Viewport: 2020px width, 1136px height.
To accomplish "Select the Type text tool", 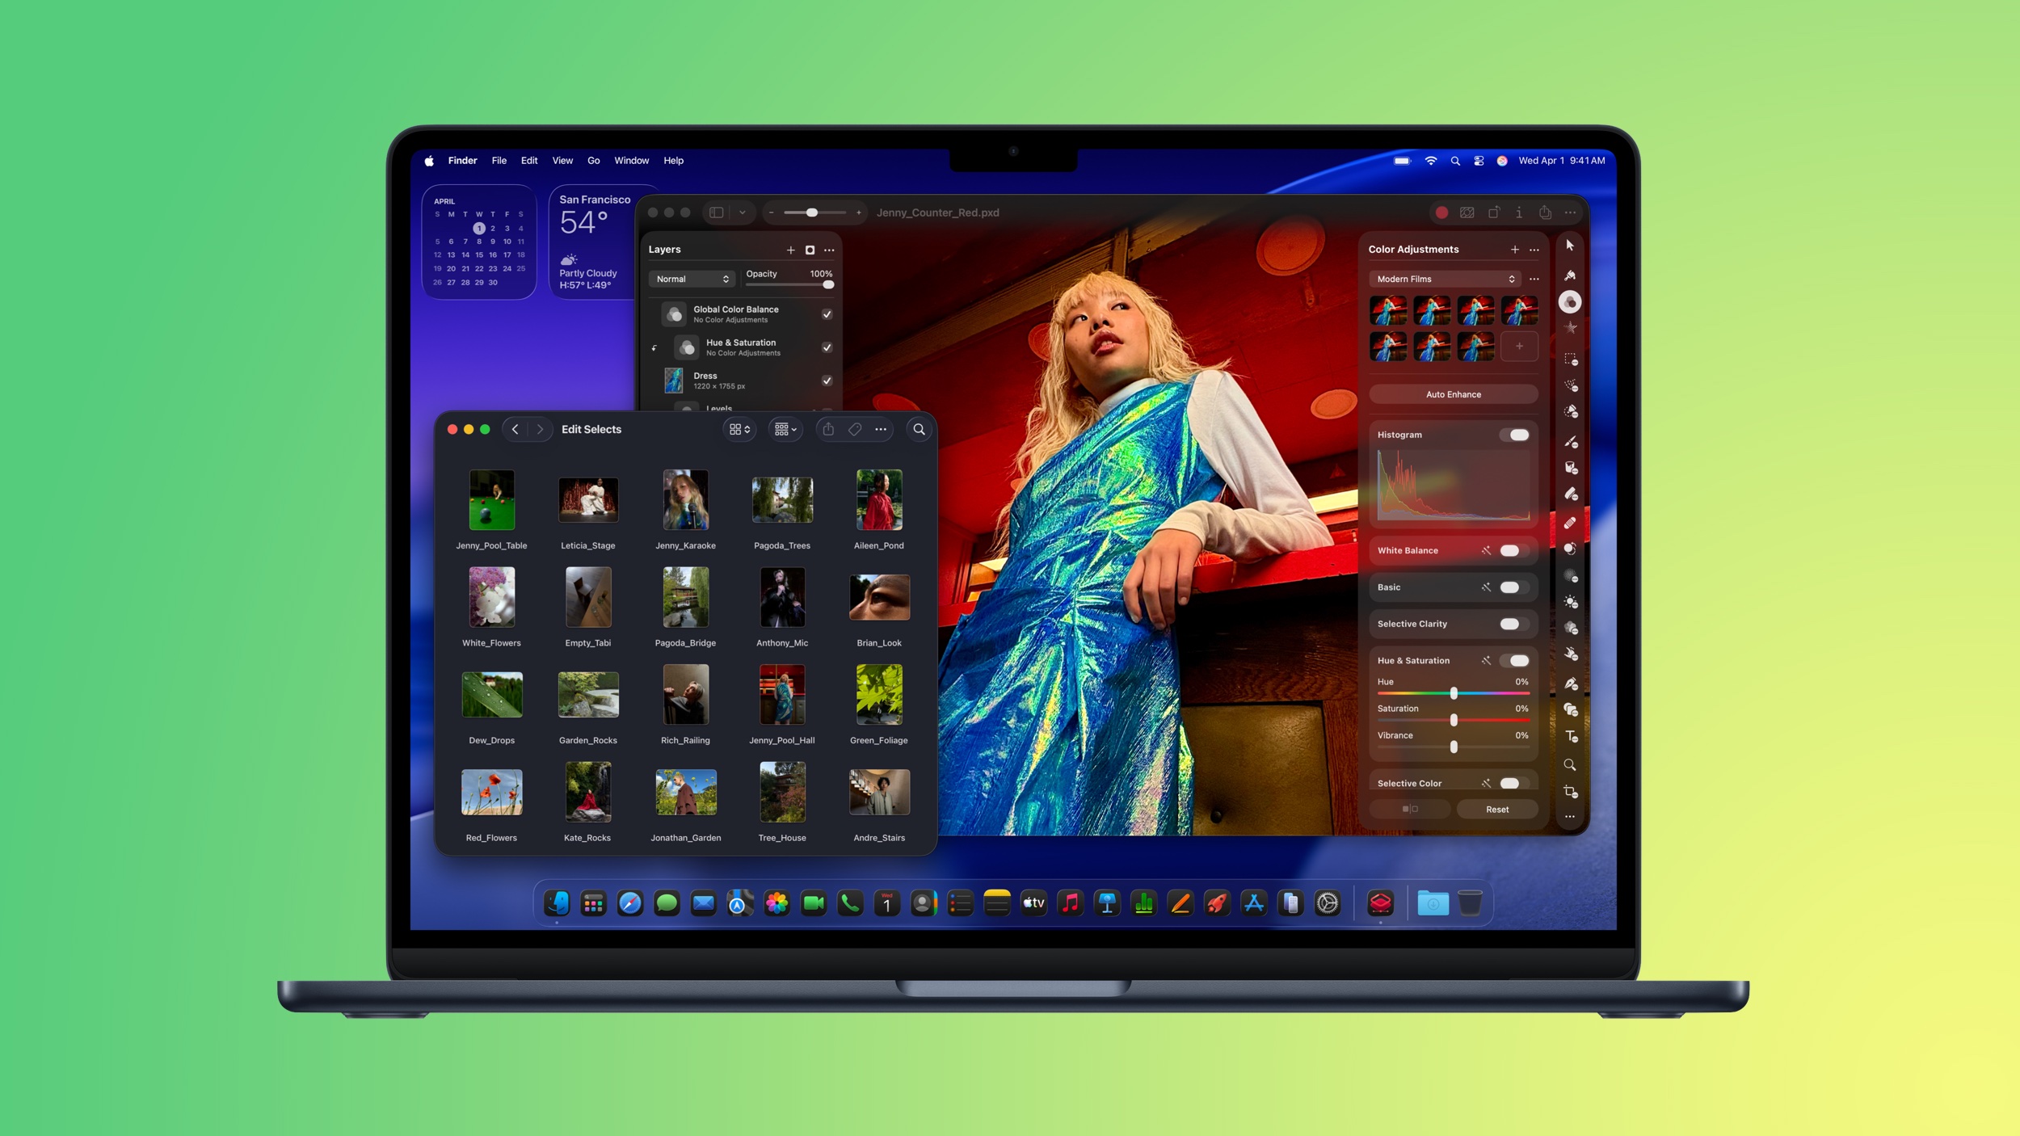I will 1571,736.
